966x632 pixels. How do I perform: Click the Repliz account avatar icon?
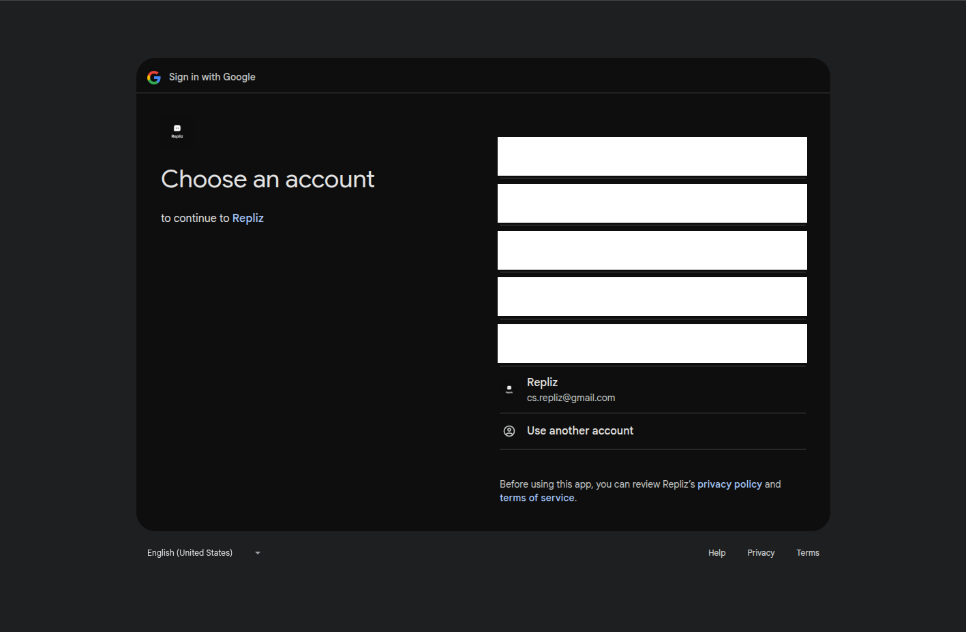[509, 390]
